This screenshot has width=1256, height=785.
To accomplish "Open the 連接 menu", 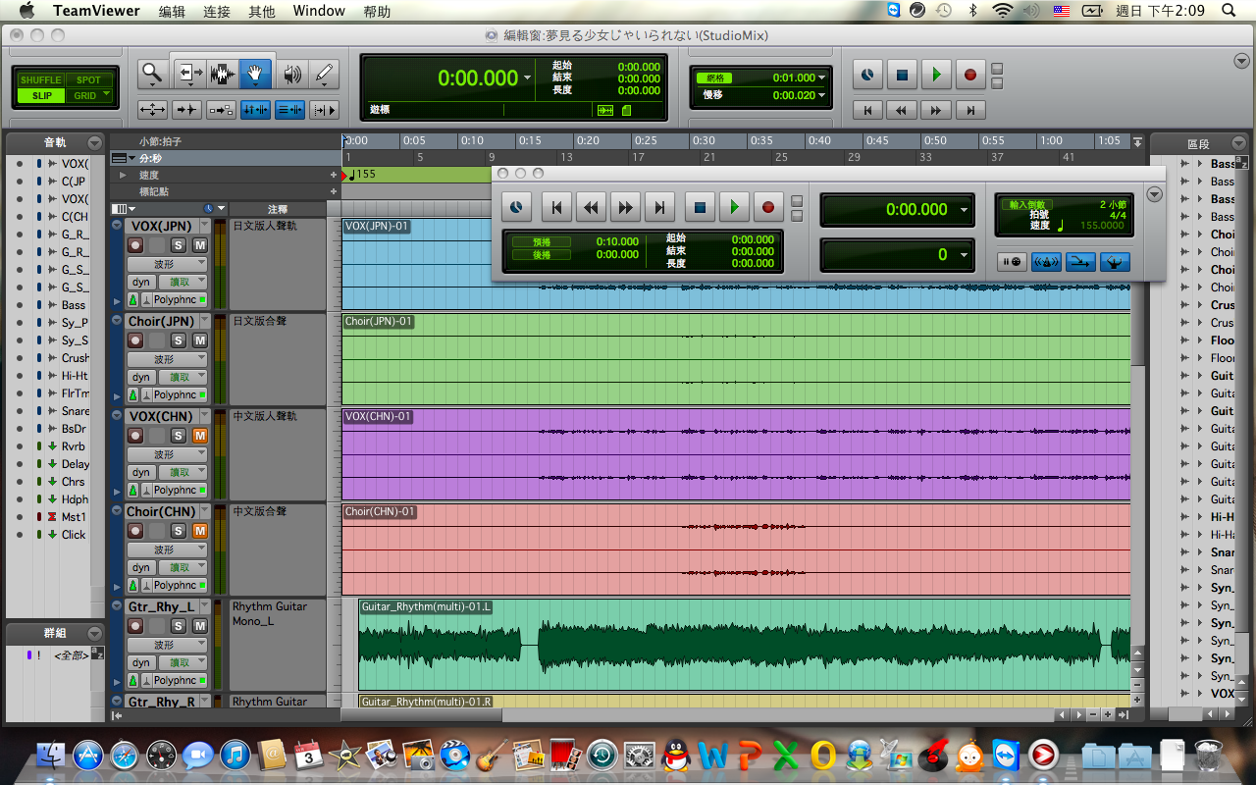I will (217, 11).
